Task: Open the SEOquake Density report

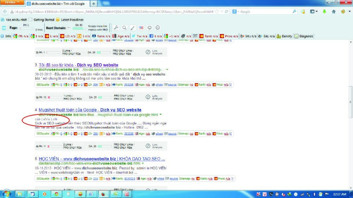Action: coord(284,36)
